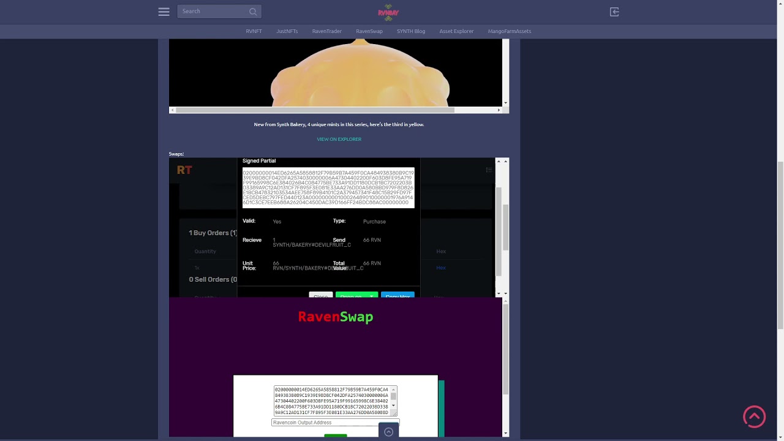
Task: Click the red scroll-to-top arrow button
Action: 754,417
